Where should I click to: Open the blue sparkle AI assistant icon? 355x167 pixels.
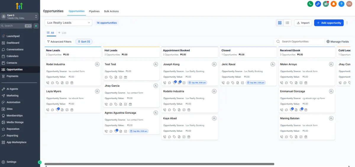tap(318, 4)
